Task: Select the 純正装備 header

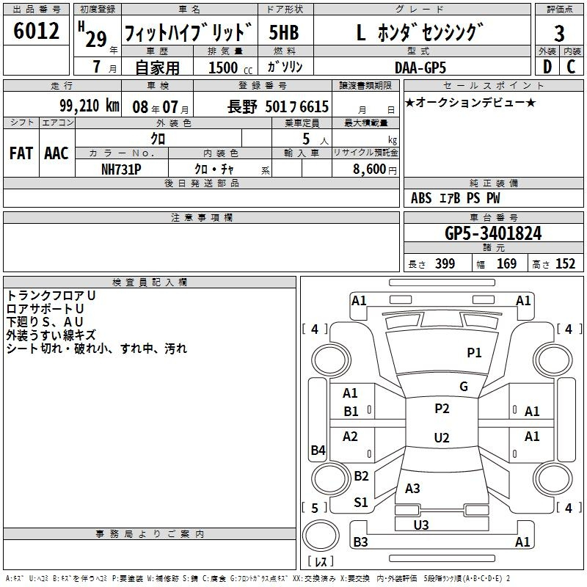Action: click(x=493, y=183)
